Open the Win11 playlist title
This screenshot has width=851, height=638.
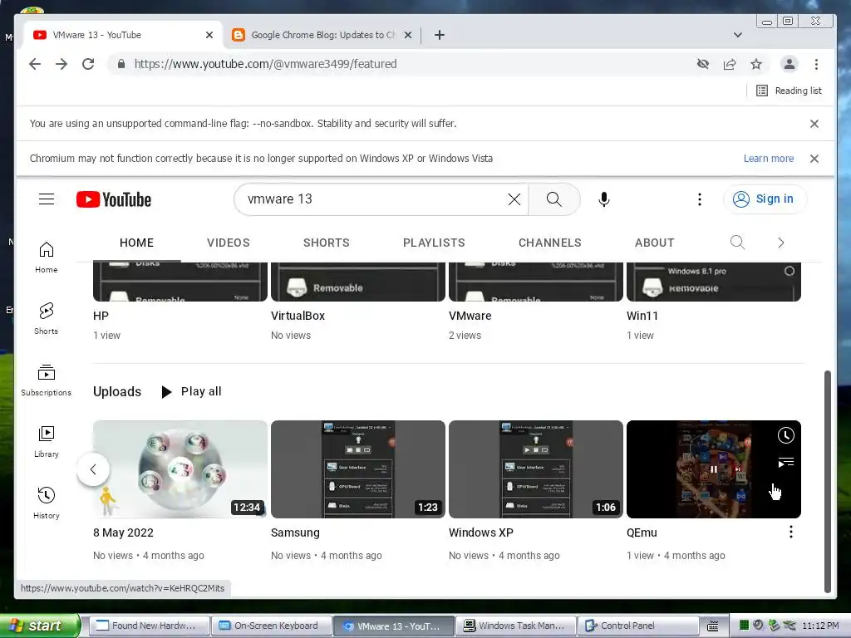(642, 316)
